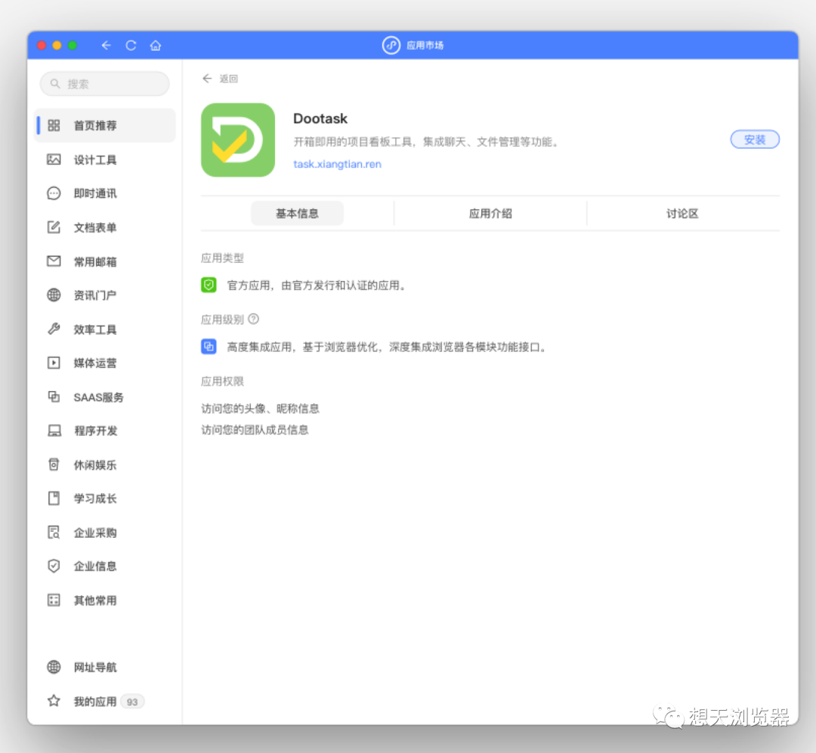816x753 pixels.
Task: Install Dootask with 安装 button
Action: [x=755, y=140]
